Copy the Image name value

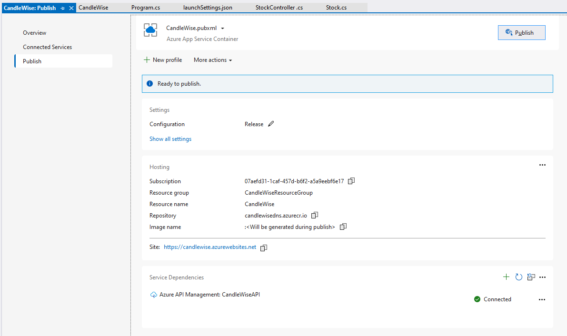point(343,227)
